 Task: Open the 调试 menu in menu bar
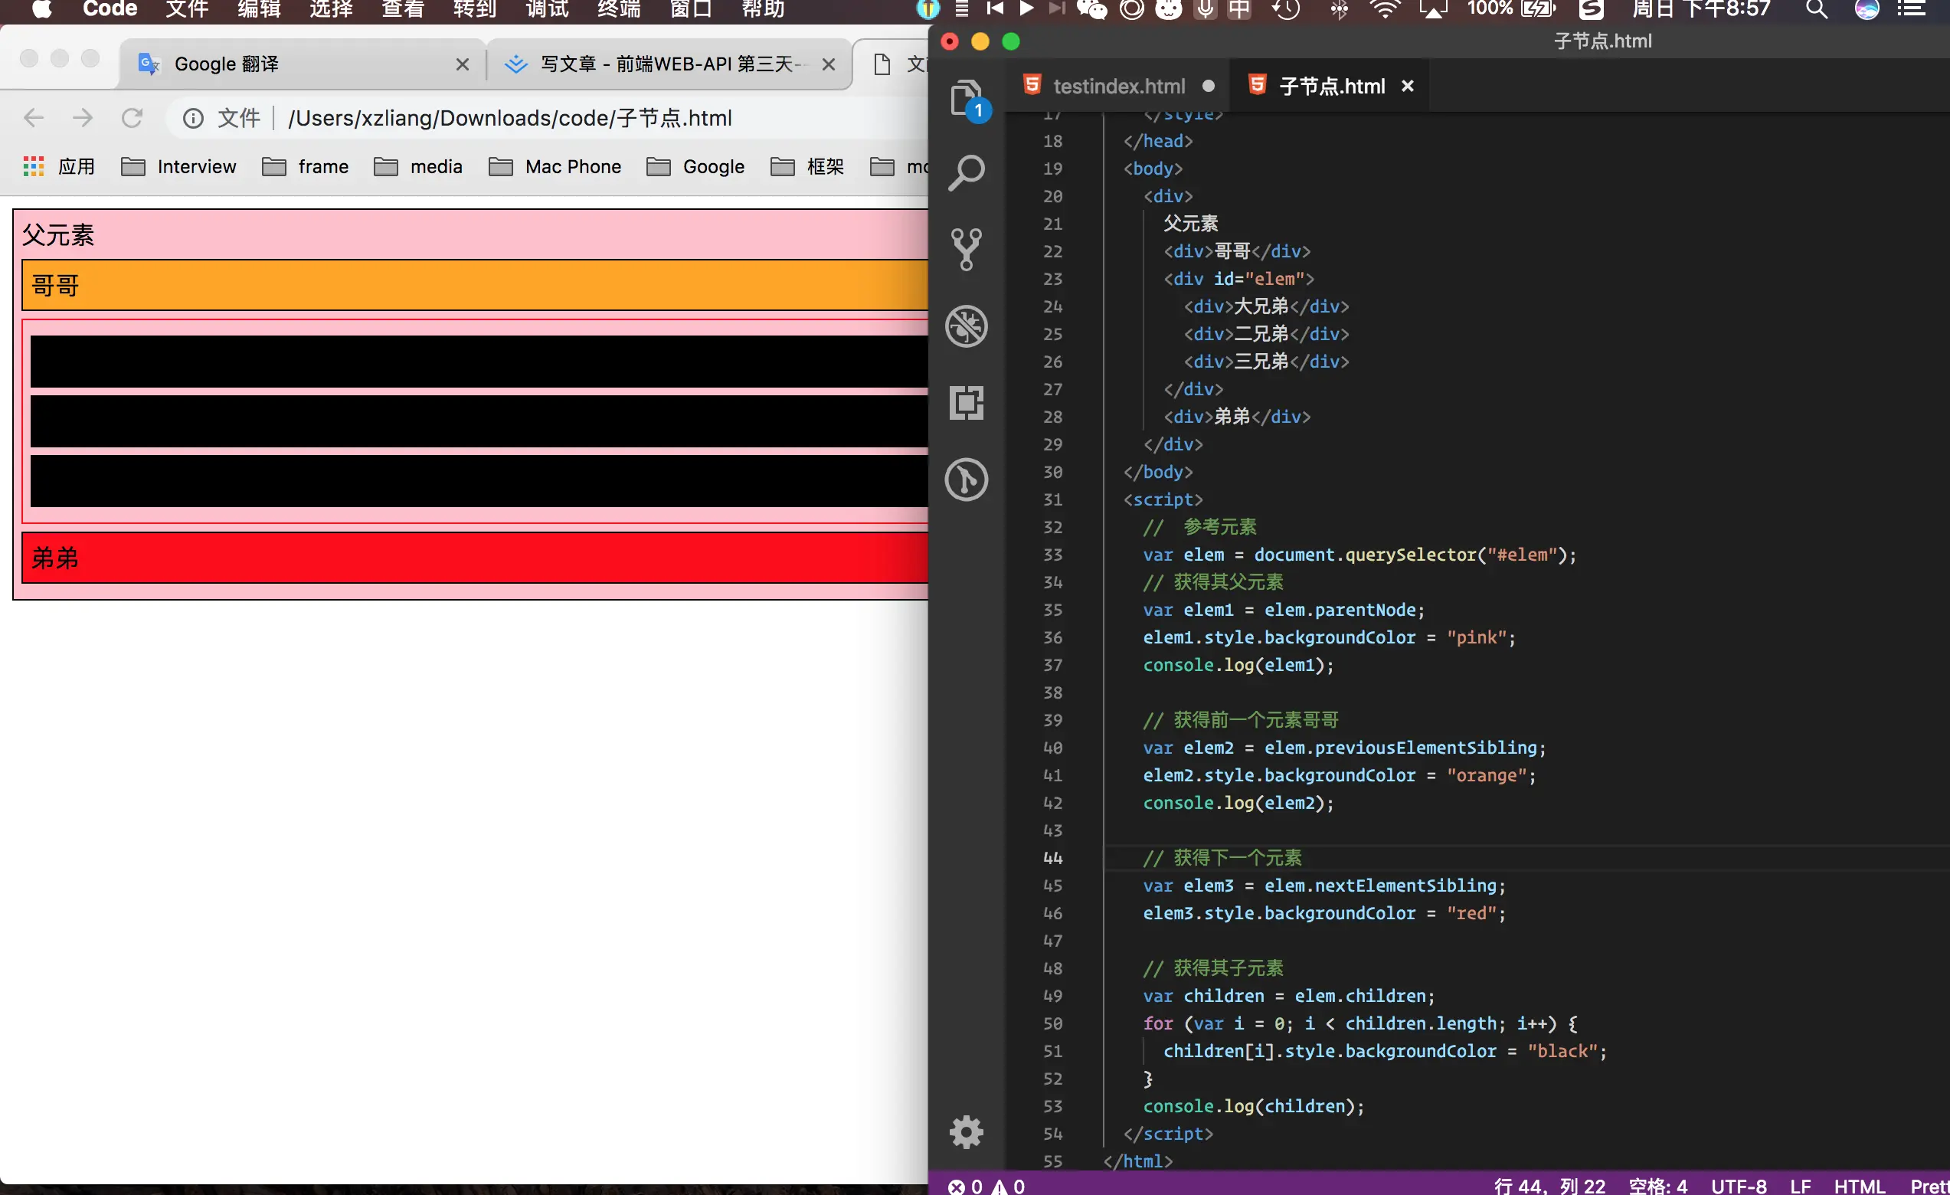click(x=547, y=9)
